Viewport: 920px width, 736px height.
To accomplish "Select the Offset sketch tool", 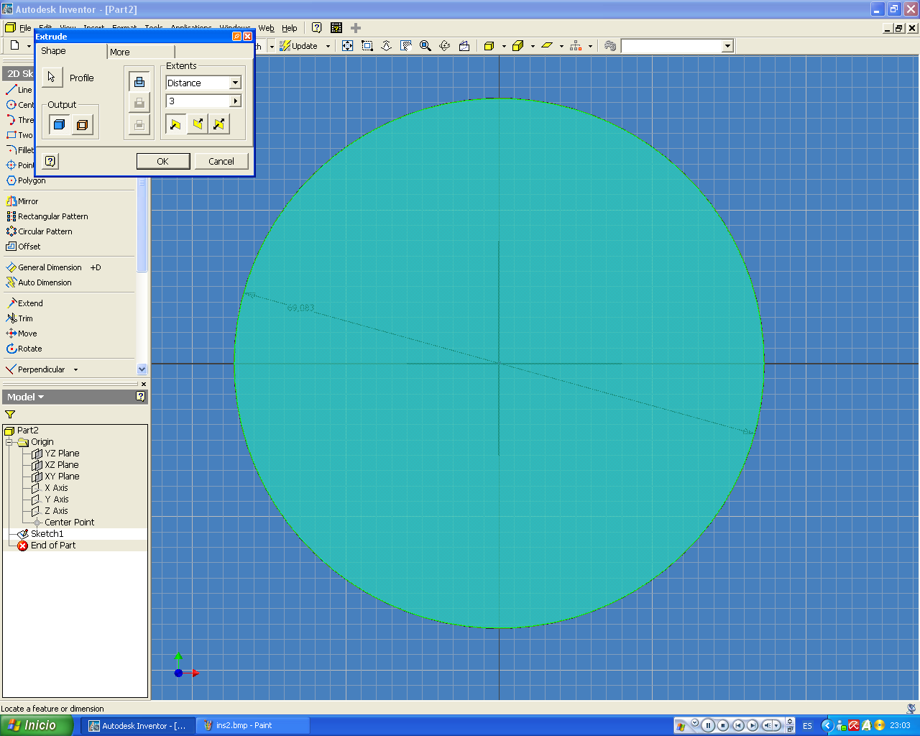I will (23, 247).
